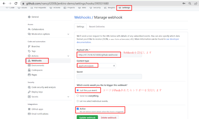Expand the Secrets chevron in sidebar
This screenshot has width=199, height=119.
tap(68, 97)
